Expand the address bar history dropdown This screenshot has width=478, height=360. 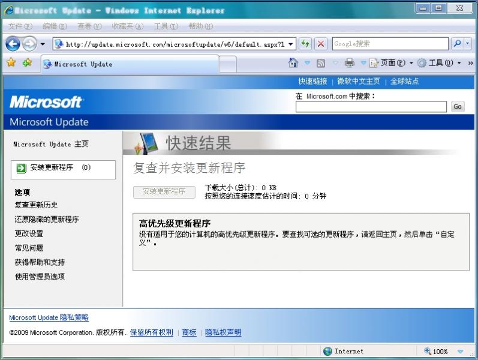291,44
